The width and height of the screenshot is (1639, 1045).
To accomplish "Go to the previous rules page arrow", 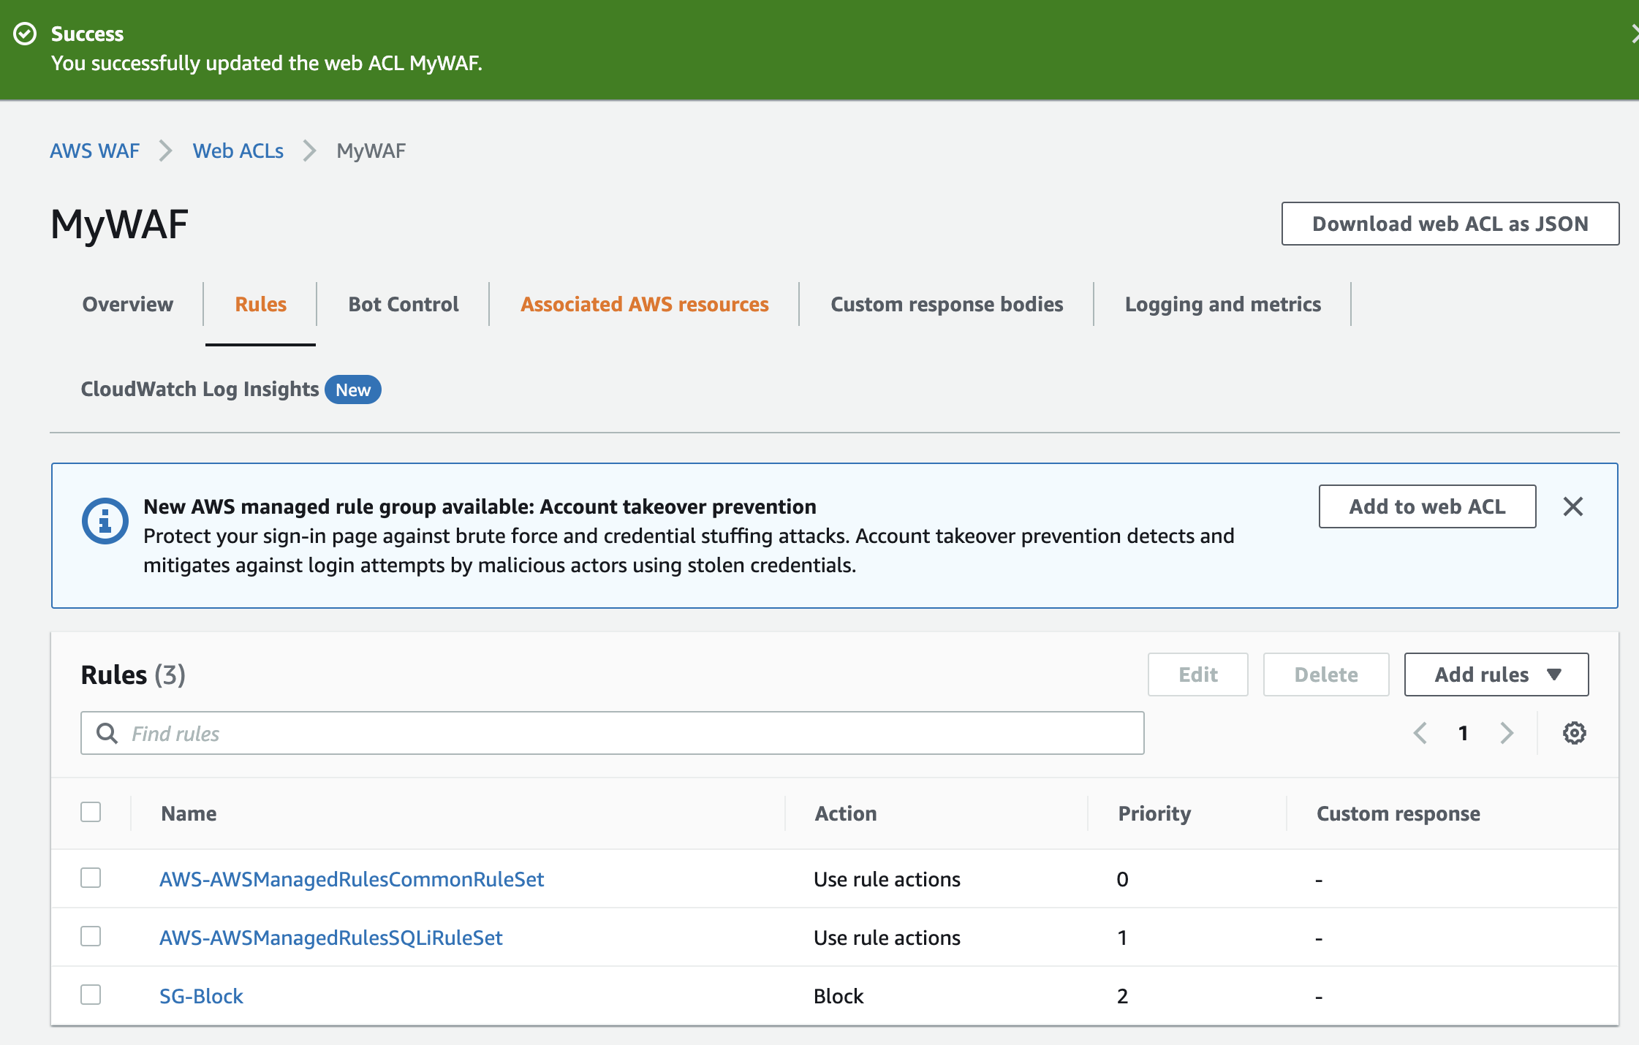I will pyautogui.click(x=1420, y=733).
